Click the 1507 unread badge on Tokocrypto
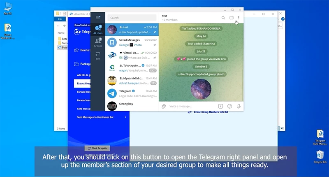The image size is (329, 177). (153, 70)
